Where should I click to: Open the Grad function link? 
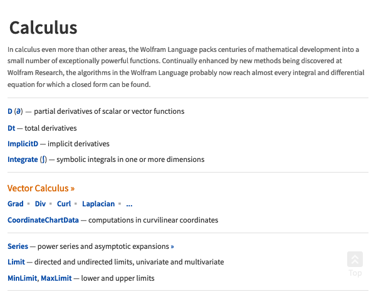[x=15, y=204]
